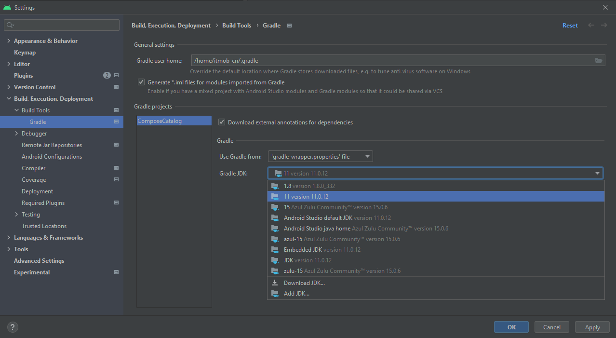
Task: Choose Add JDK... from the list
Action: 436,294
